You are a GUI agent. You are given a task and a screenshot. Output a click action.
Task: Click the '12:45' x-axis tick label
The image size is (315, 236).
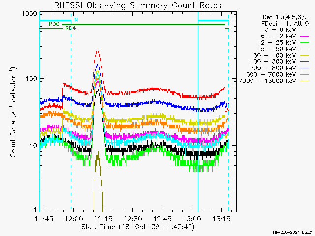[x=162, y=219]
